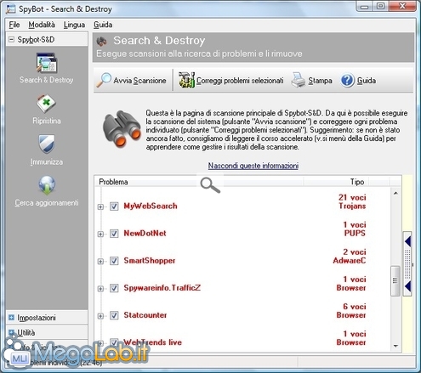The image size is (421, 373).
Task: Click Nascondi queste informazioni link
Action: pyautogui.click(x=253, y=166)
